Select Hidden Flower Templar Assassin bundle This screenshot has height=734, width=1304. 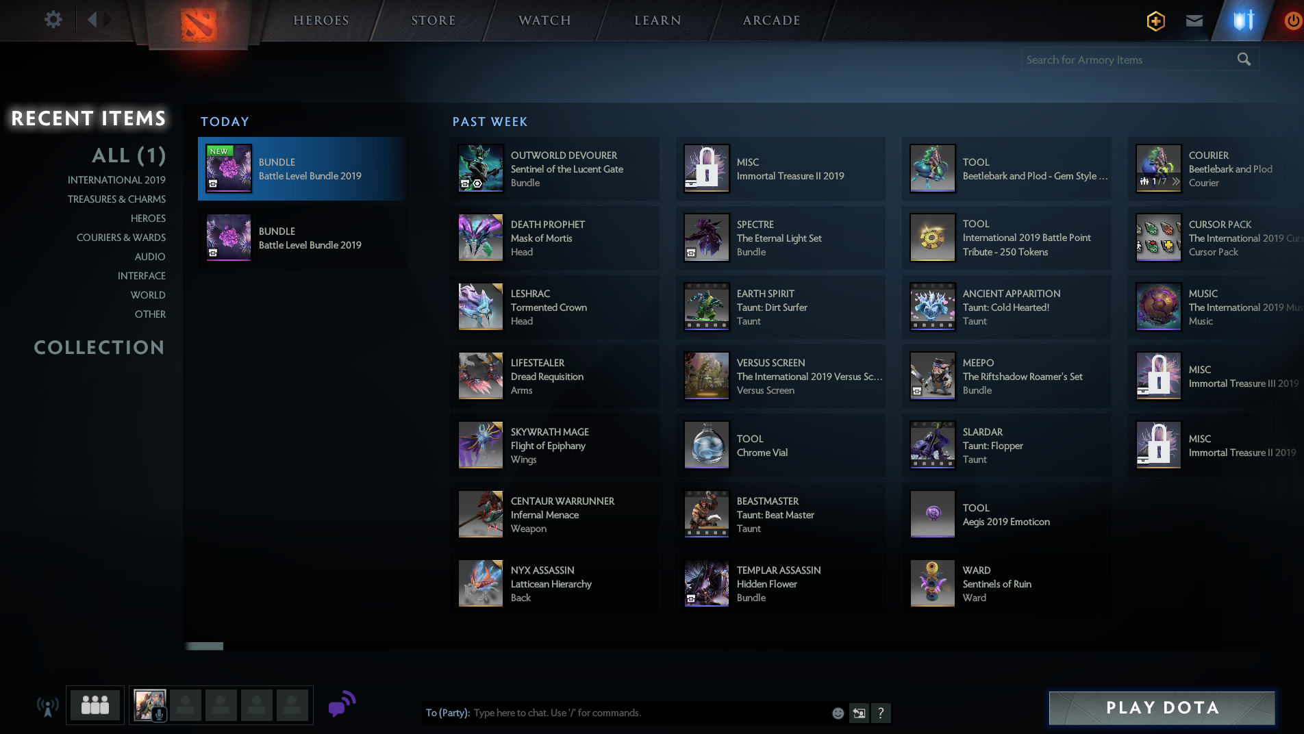pyautogui.click(x=781, y=583)
